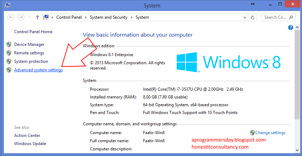Focus the Search Control Panel field
The image size is (302, 156).
click(279, 17)
